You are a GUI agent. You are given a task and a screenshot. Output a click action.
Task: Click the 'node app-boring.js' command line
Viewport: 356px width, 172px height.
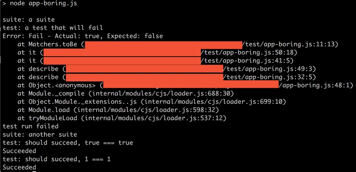pos(40,4)
